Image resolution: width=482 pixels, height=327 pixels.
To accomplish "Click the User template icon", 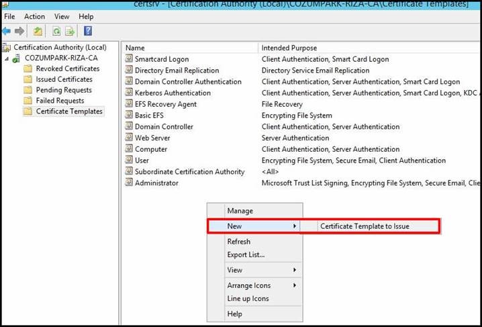I will (129, 160).
